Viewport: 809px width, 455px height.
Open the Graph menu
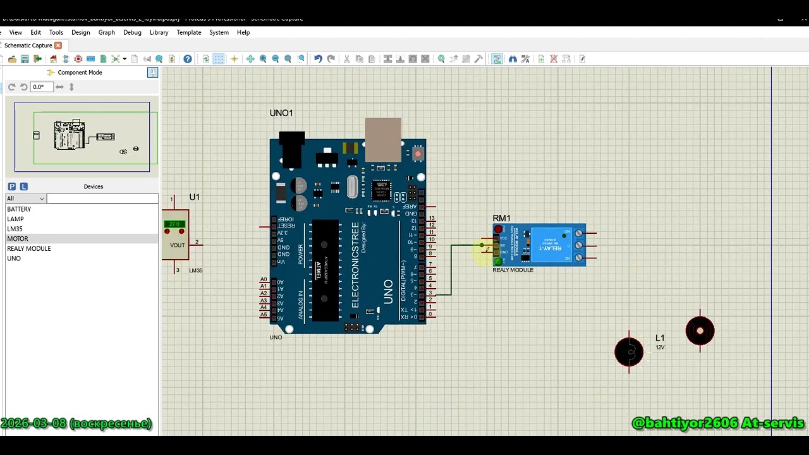(106, 32)
